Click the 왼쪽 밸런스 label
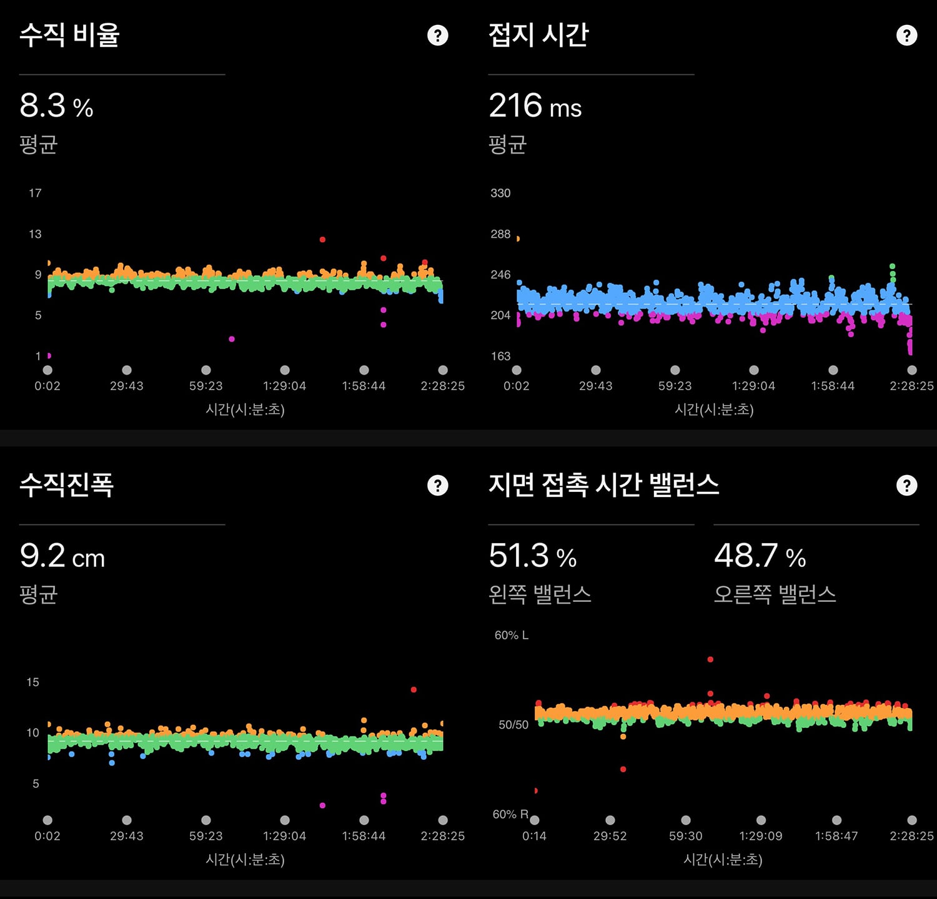The image size is (937, 899). coord(540,594)
